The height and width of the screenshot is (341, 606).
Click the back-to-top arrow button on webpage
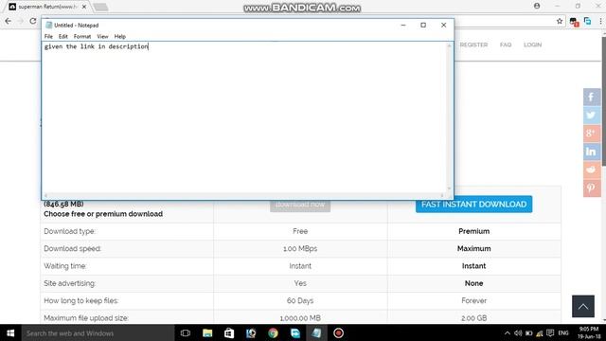pos(583,306)
